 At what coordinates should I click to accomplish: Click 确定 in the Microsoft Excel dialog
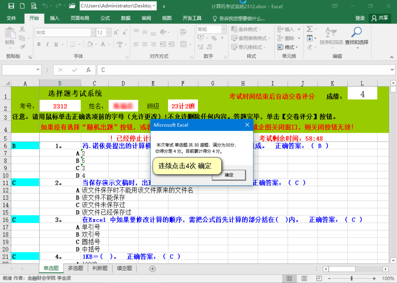[229, 175]
